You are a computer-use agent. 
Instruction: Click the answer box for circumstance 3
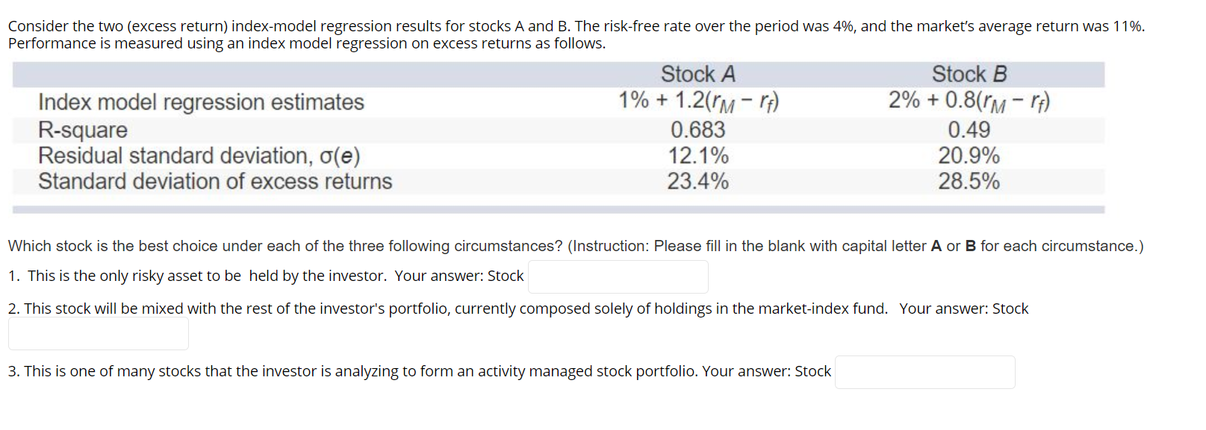(x=924, y=372)
